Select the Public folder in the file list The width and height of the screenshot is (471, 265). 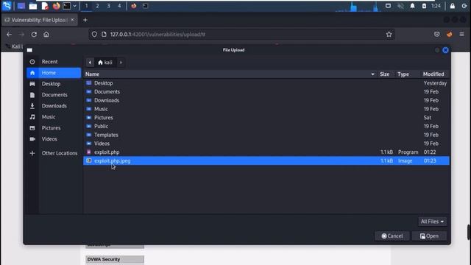tap(266, 126)
